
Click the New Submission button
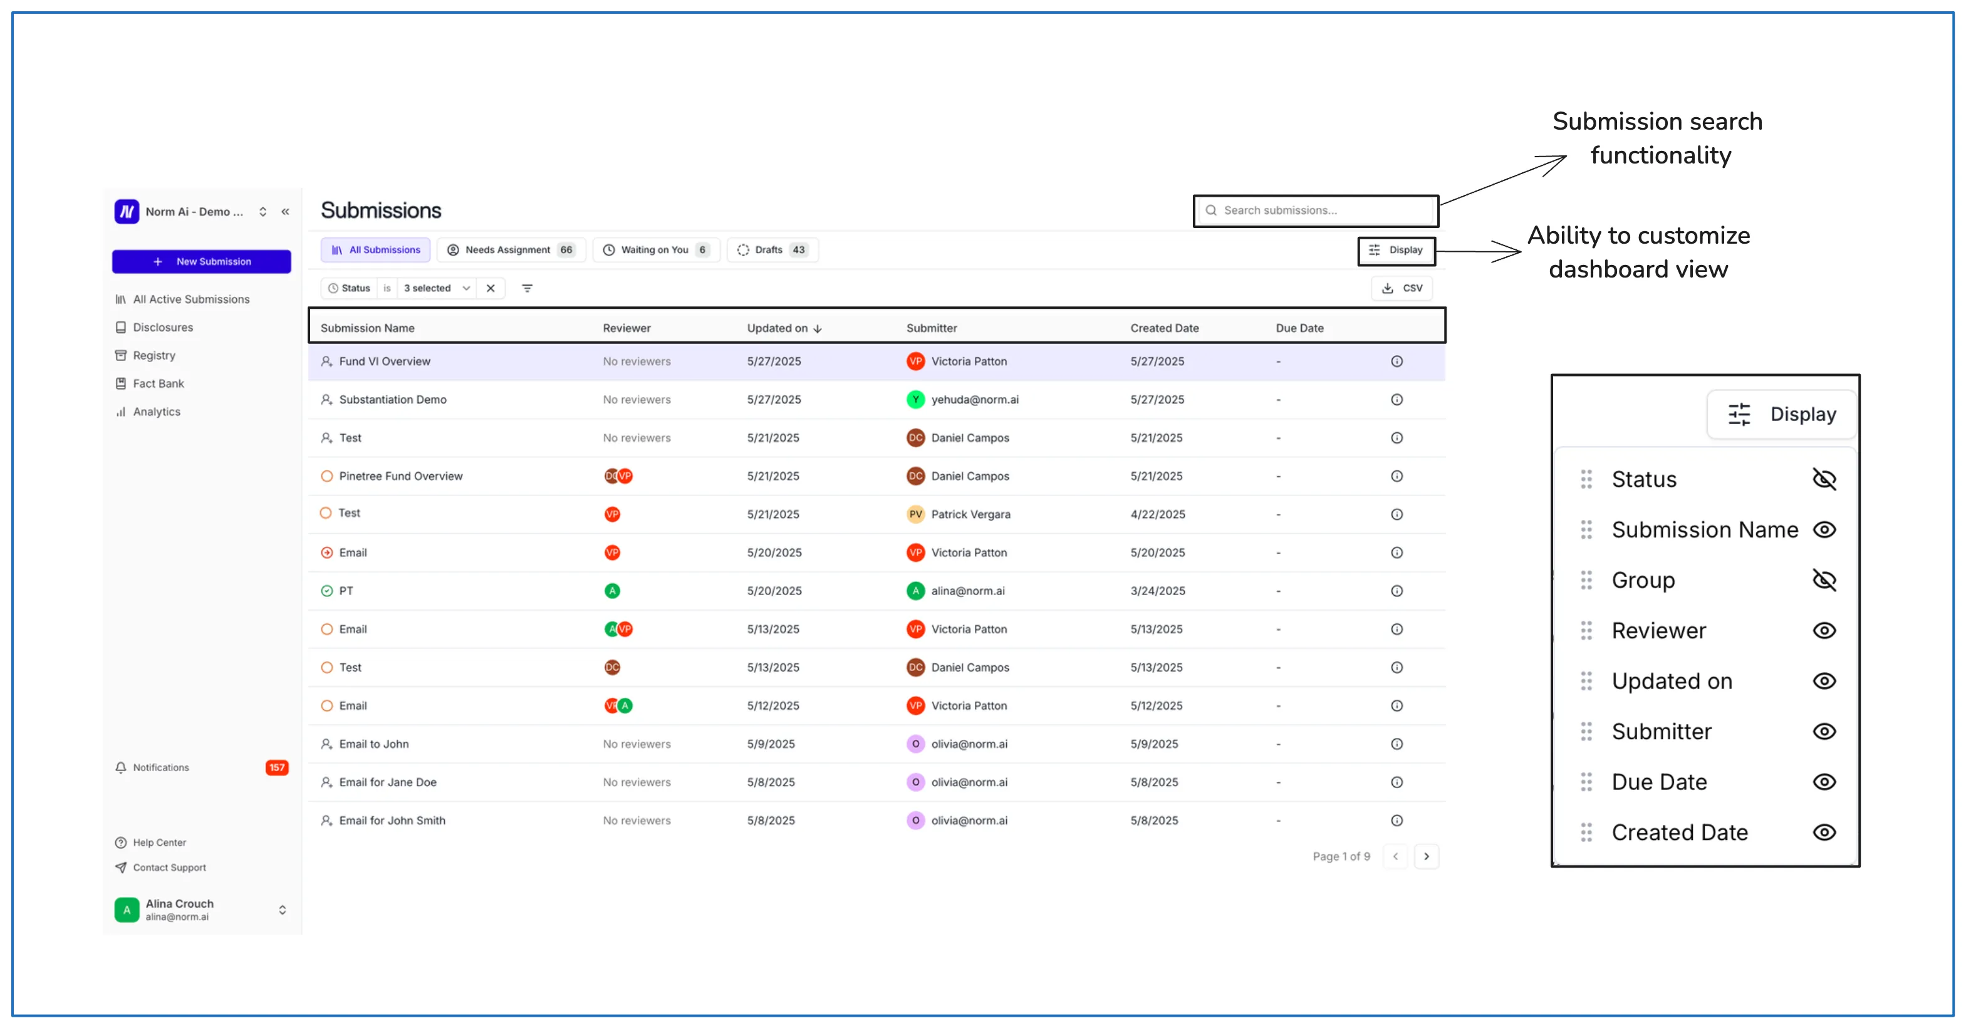(202, 262)
